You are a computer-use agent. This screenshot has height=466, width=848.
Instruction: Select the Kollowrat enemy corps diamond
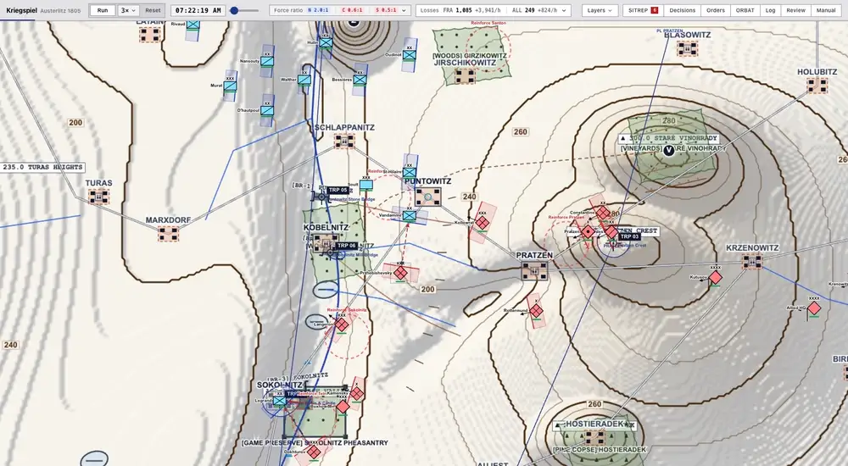(483, 222)
